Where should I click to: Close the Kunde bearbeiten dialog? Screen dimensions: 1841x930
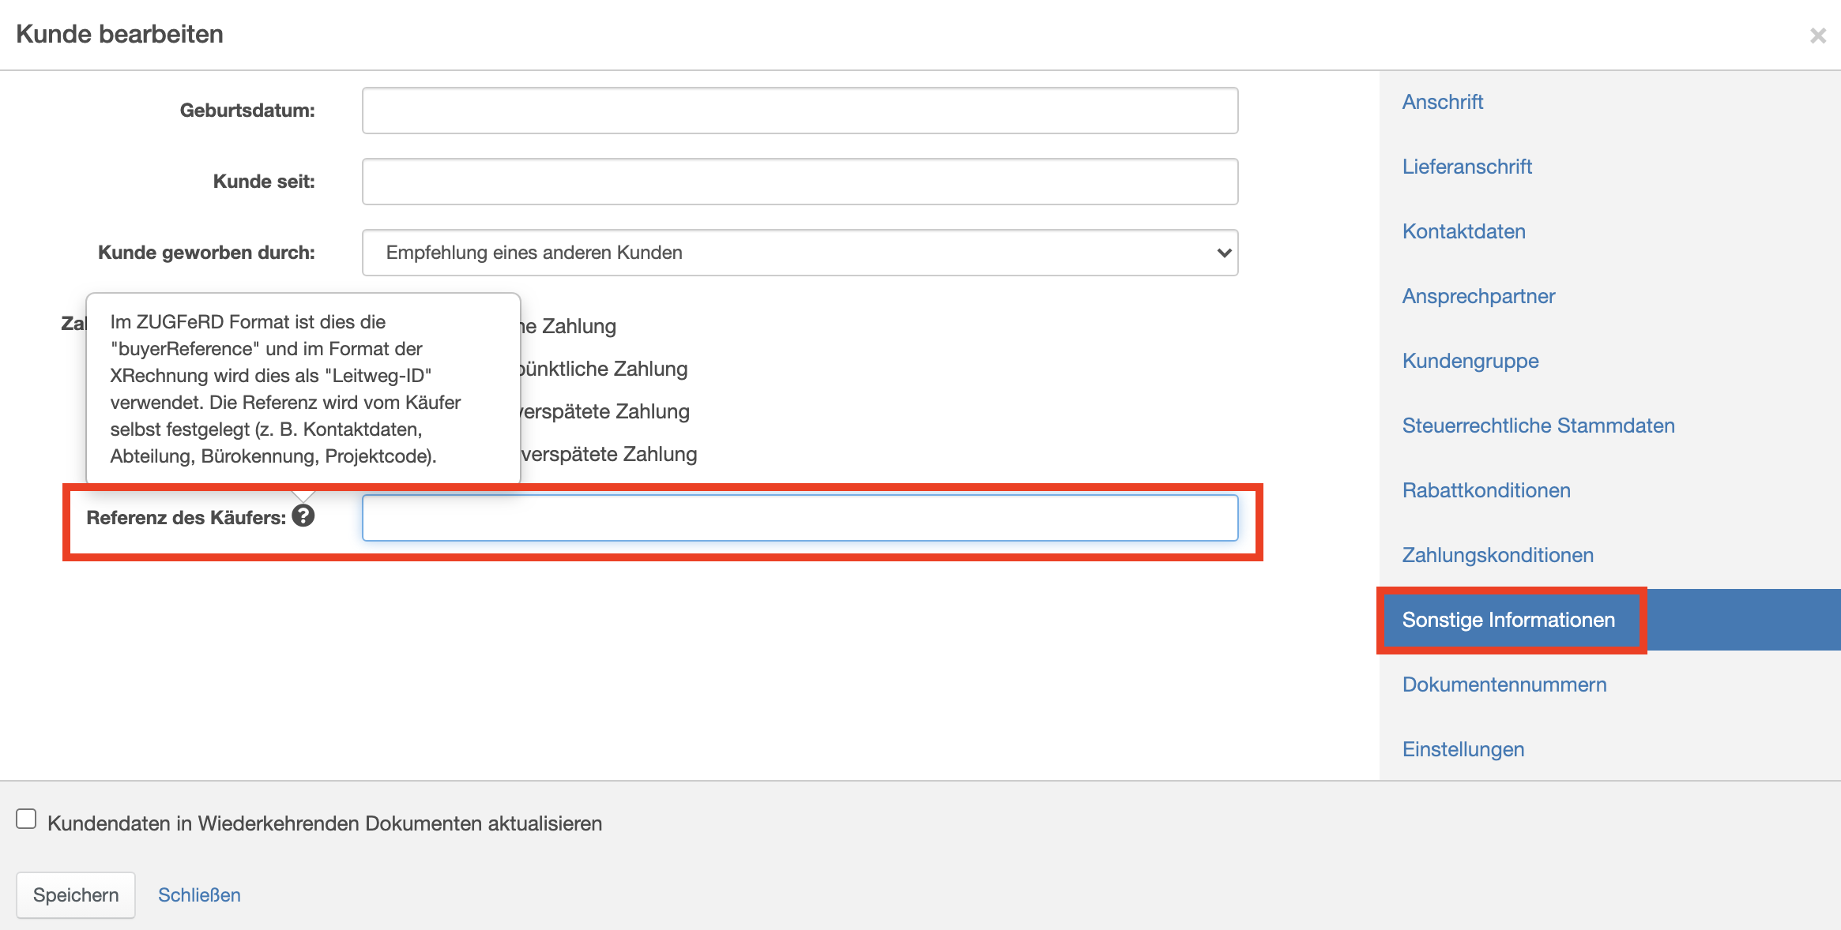click(x=1817, y=36)
